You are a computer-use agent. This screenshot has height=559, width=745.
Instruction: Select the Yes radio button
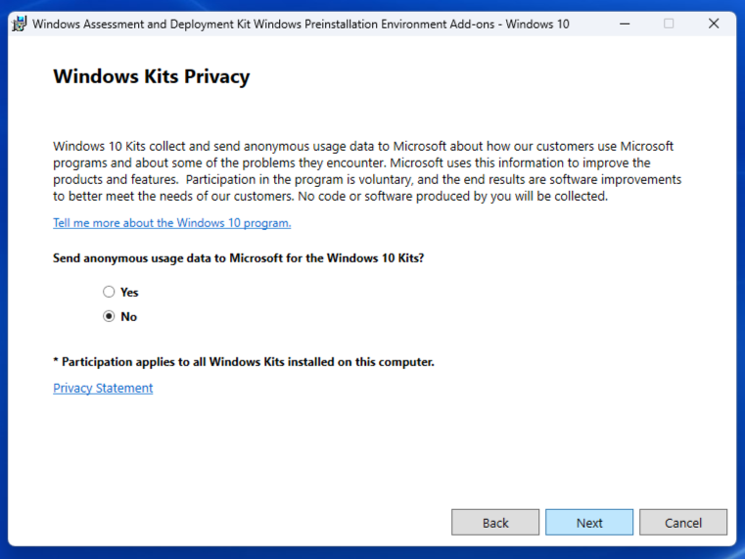click(x=109, y=292)
